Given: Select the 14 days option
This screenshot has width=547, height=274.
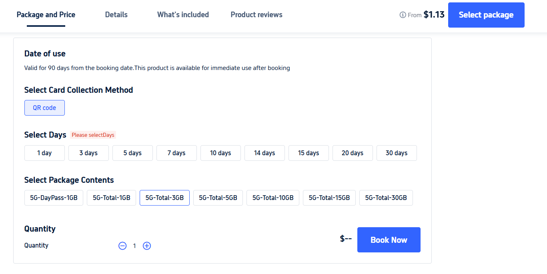Looking at the screenshot, I should click(x=264, y=153).
